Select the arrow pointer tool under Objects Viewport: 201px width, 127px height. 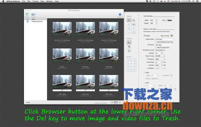[x=129, y=20]
